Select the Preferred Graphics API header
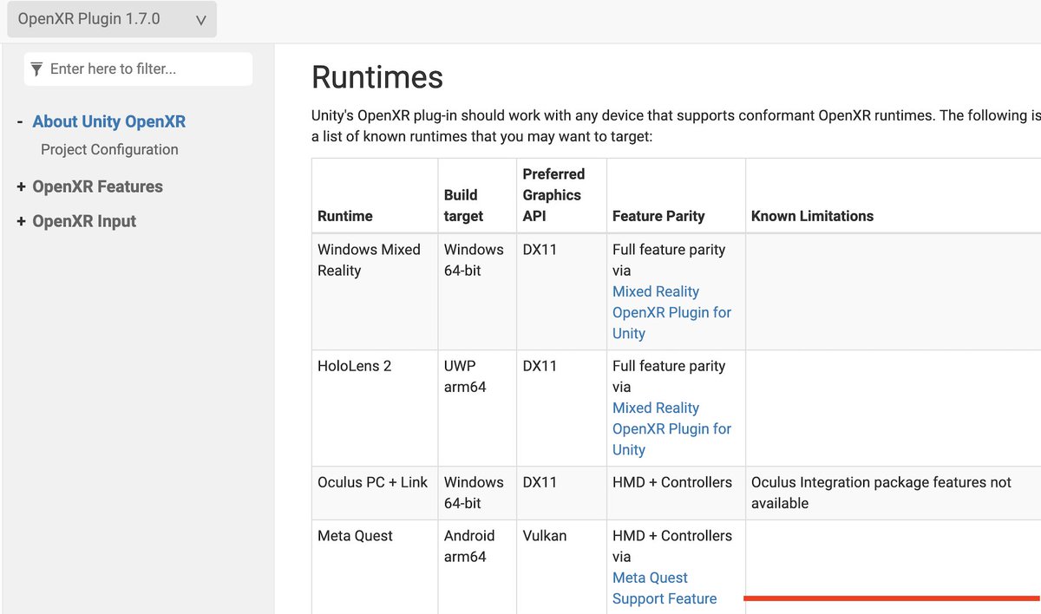1041x614 pixels. [x=554, y=194]
